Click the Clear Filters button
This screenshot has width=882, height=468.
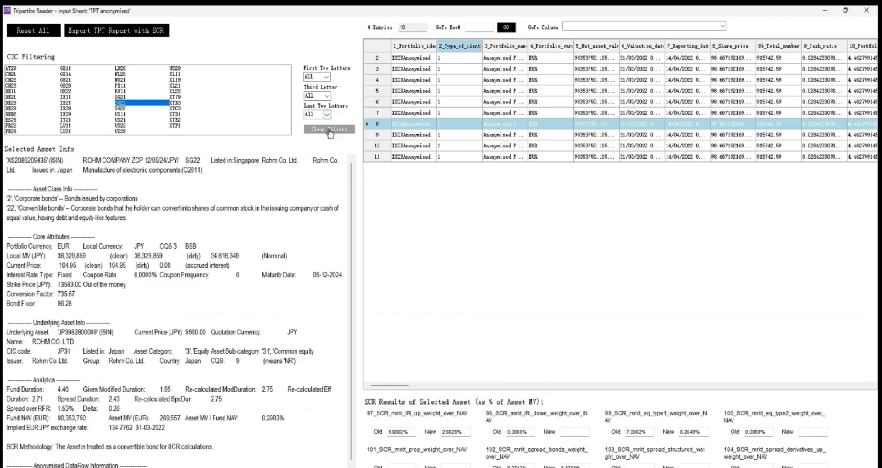click(x=329, y=129)
